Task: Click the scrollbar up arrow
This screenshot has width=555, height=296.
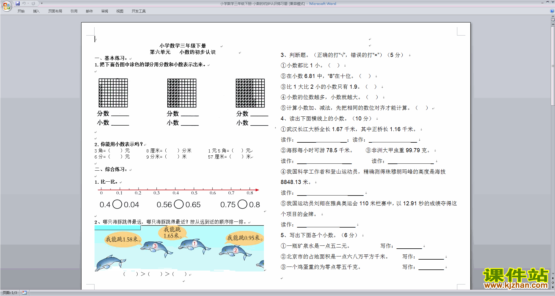Action: click(x=553, y=25)
